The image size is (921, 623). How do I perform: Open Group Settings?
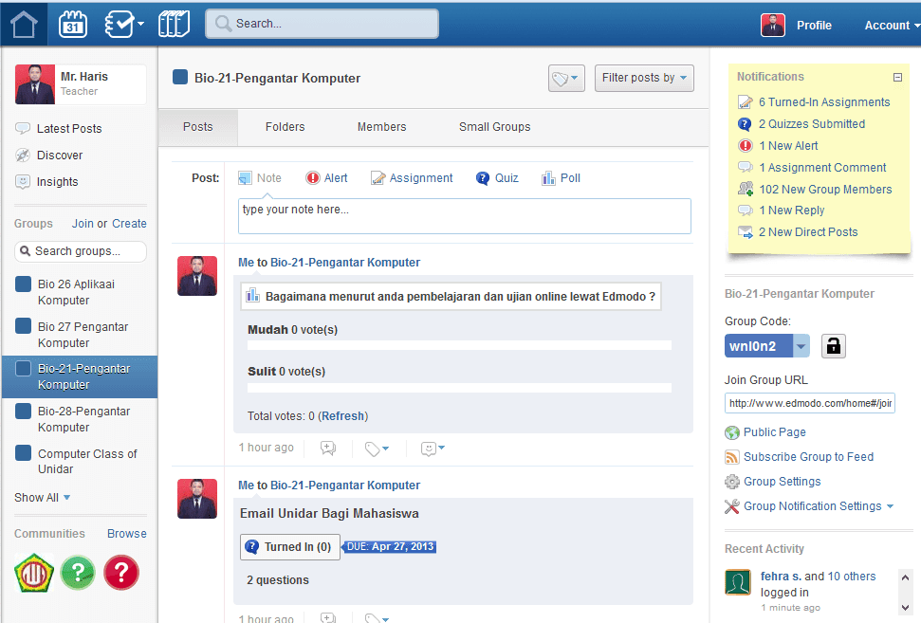(782, 482)
